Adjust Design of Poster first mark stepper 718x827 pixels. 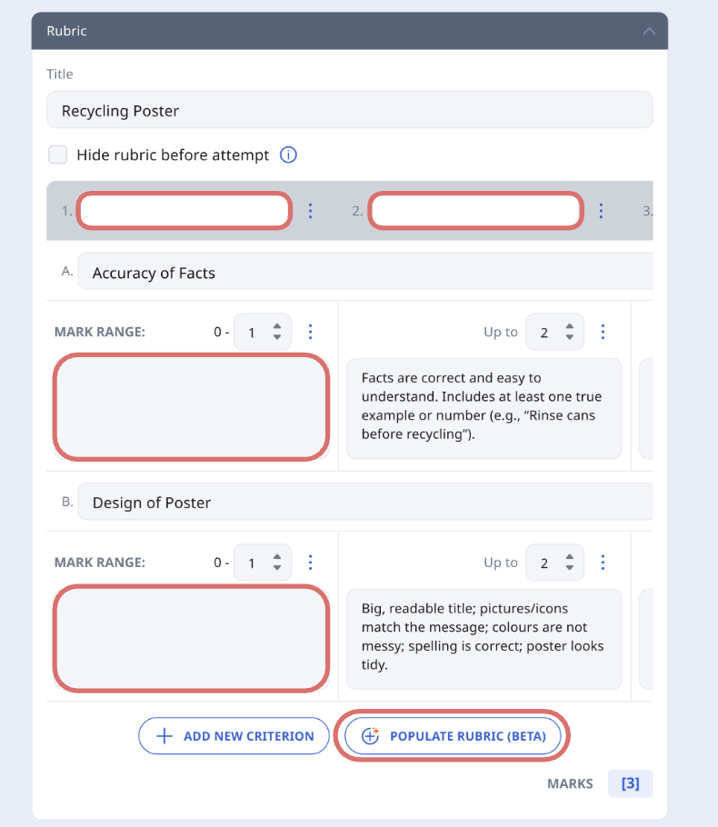(276, 563)
